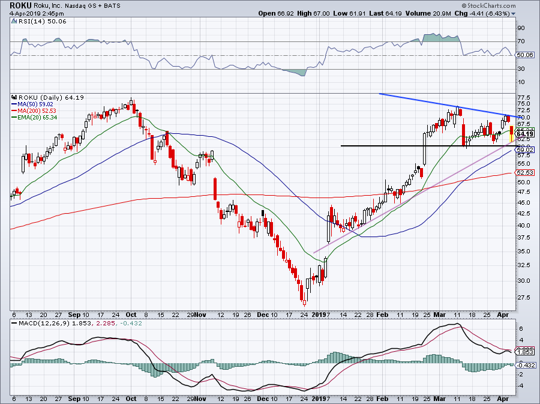Click the -4 level on MACD axis
The width and height of the screenshot is (540, 404).
click(520, 386)
